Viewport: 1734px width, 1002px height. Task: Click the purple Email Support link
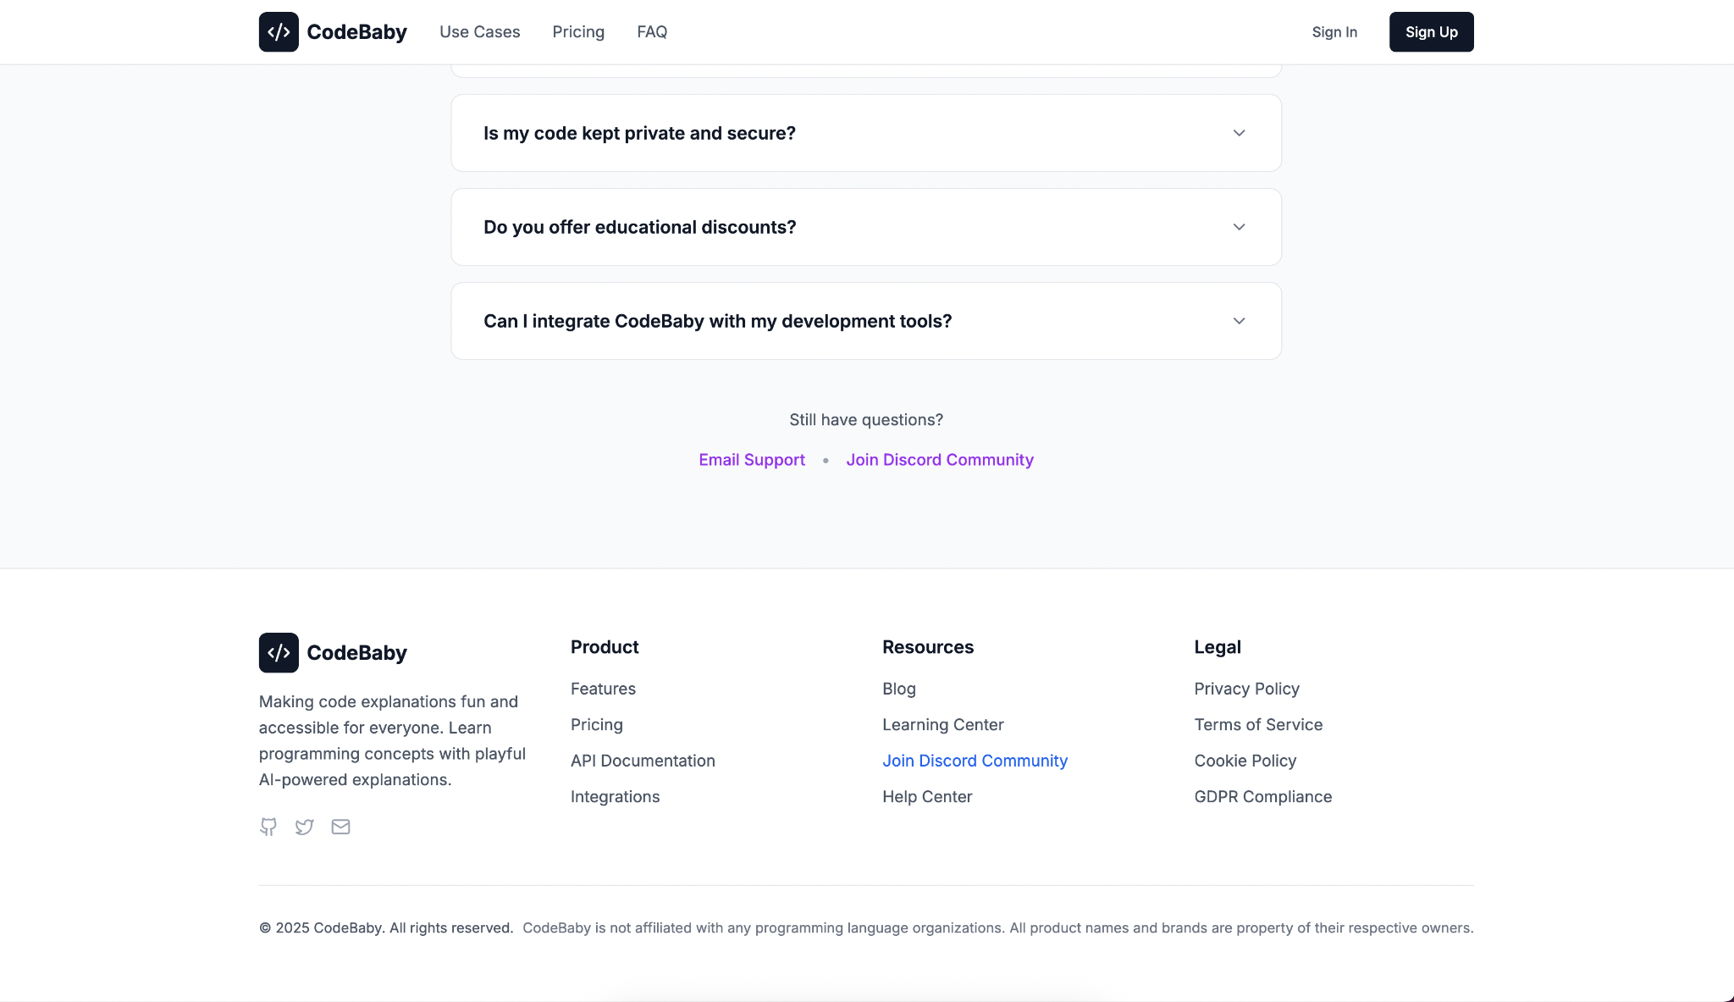pyautogui.click(x=752, y=460)
